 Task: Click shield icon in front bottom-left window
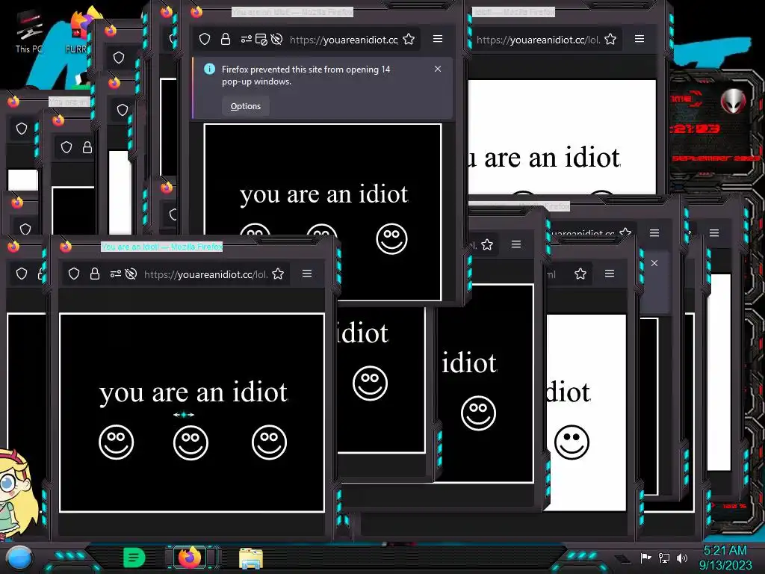(74, 274)
